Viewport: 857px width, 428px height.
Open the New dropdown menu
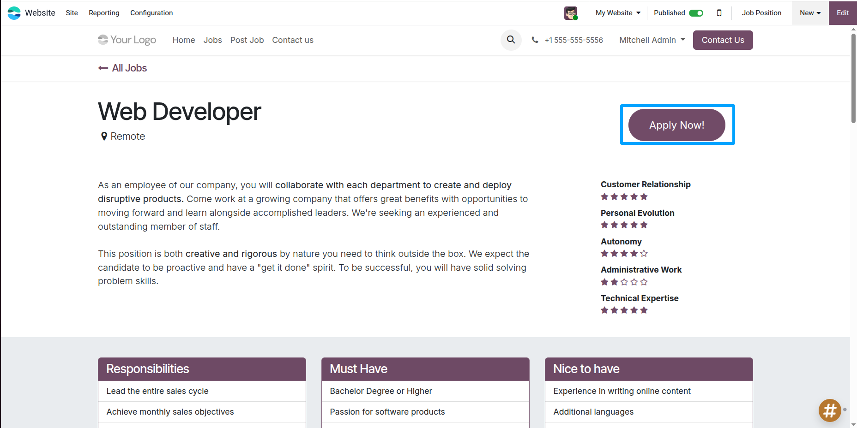coord(810,13)
